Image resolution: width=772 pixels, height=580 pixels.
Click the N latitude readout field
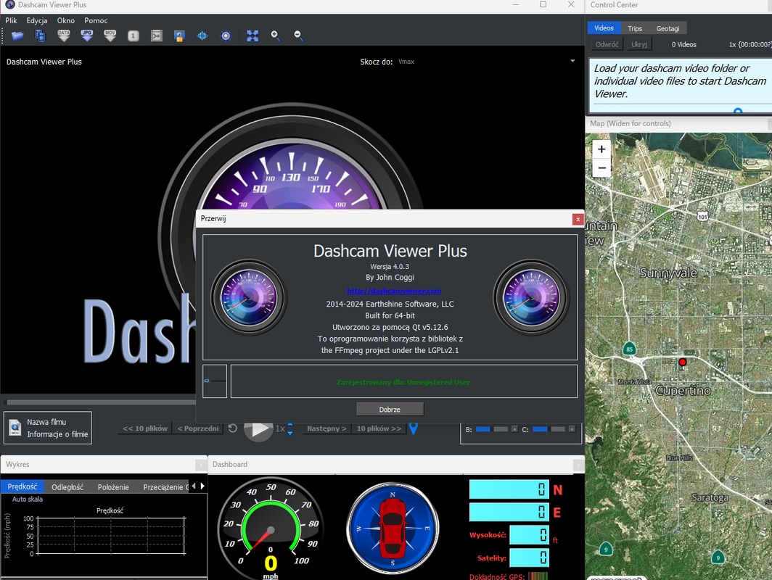click(509, 489)
